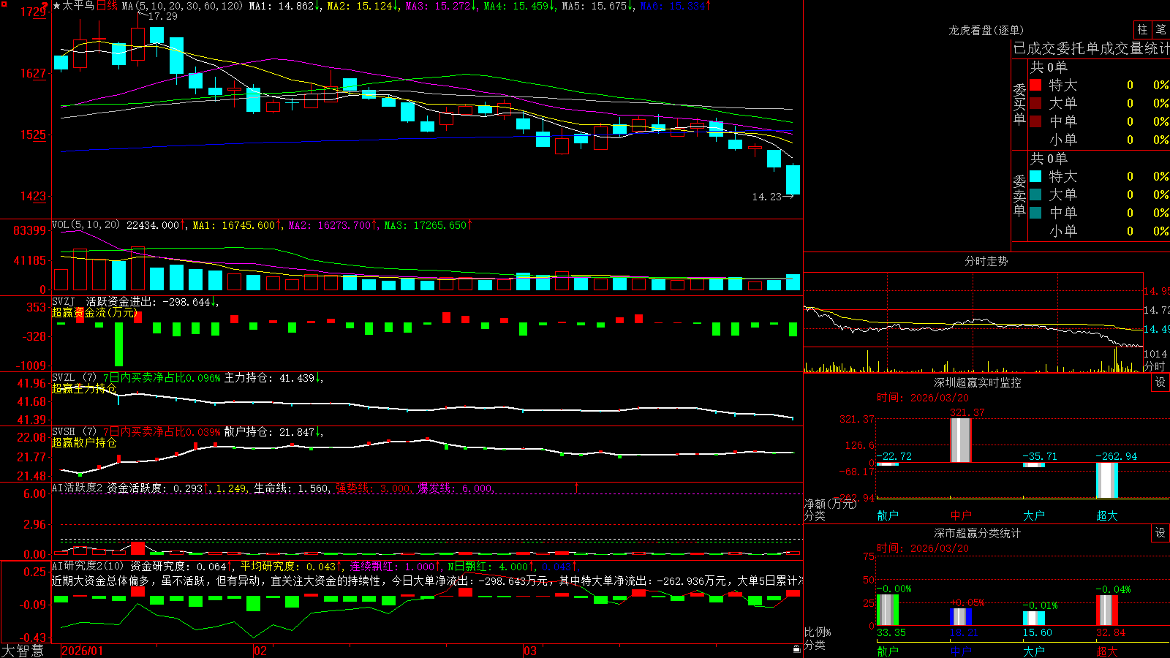Click the 03 month marker on timeline
Screen dimensions: 1170x658
coord(530,651)
